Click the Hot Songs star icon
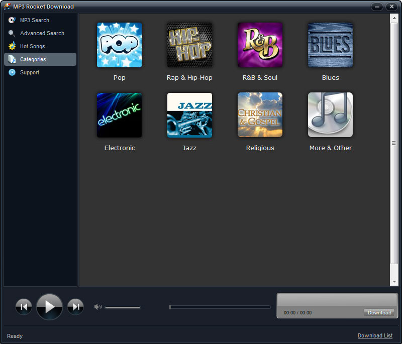This screenshot has width=402, height=344. (x=12, y=46)
